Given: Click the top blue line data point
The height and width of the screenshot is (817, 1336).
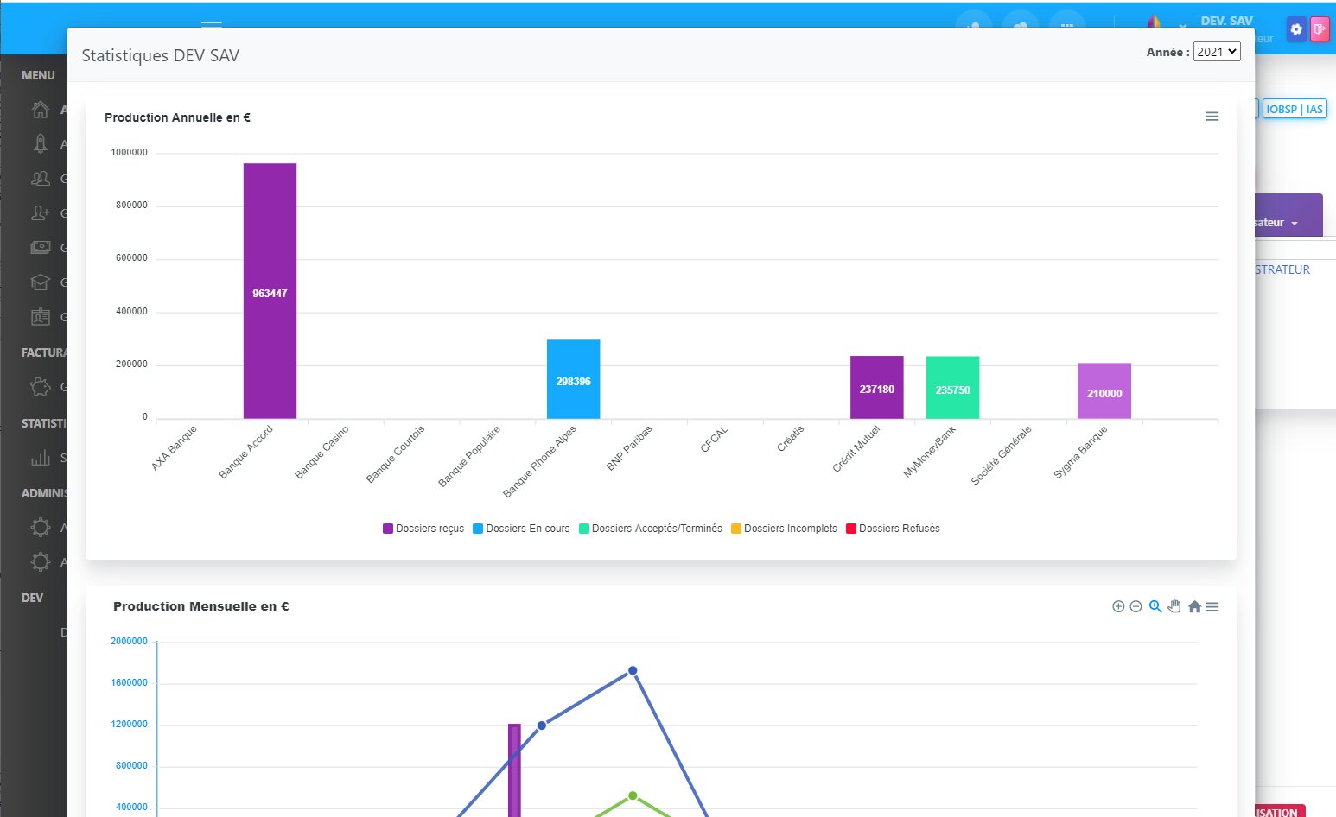Looking at the screenshot, I should pyautogui.click(x=633, y=670).
